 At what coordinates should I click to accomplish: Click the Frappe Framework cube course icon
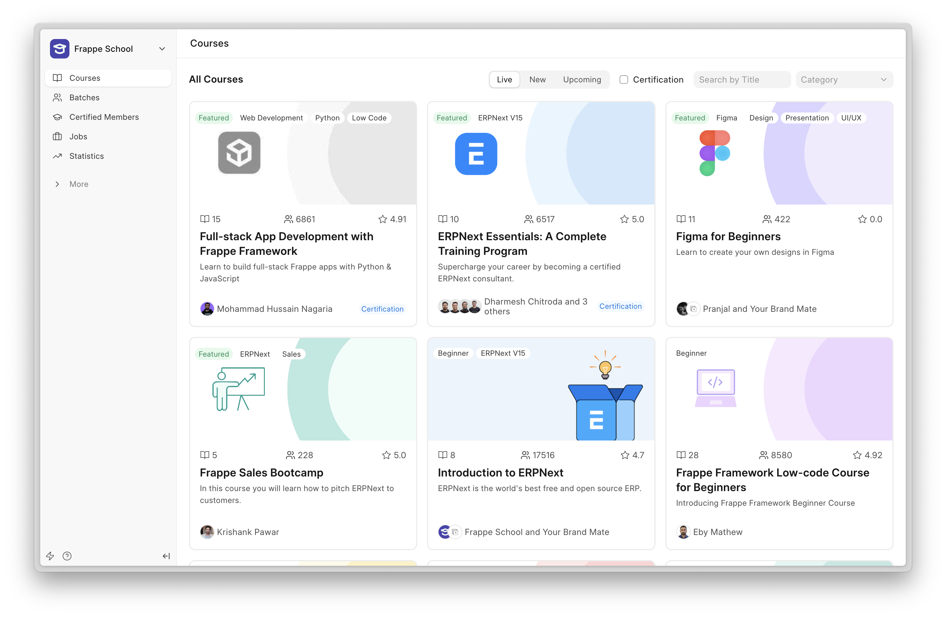pos(239,153)
